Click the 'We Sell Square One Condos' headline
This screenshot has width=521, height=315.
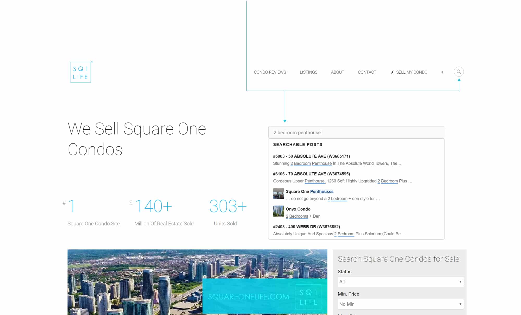[x=137, y=139]
